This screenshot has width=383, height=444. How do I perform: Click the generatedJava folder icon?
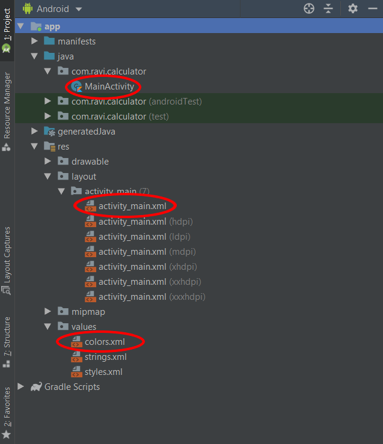click(49, 132)
